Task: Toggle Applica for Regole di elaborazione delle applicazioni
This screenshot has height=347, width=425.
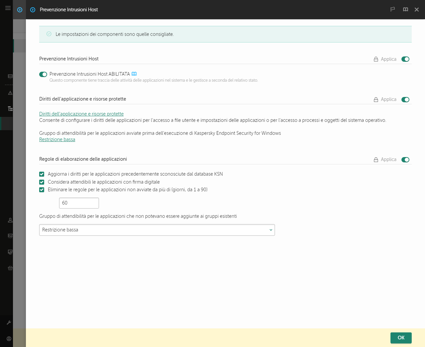Action: [405, 160]
